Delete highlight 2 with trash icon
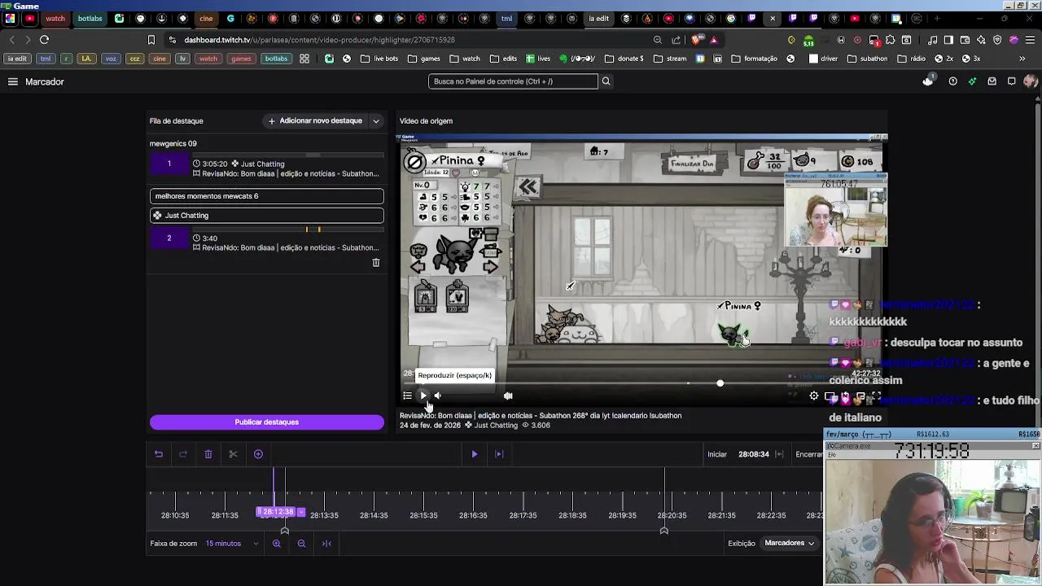Screen dimensions: 1042x586 (376, 263)
